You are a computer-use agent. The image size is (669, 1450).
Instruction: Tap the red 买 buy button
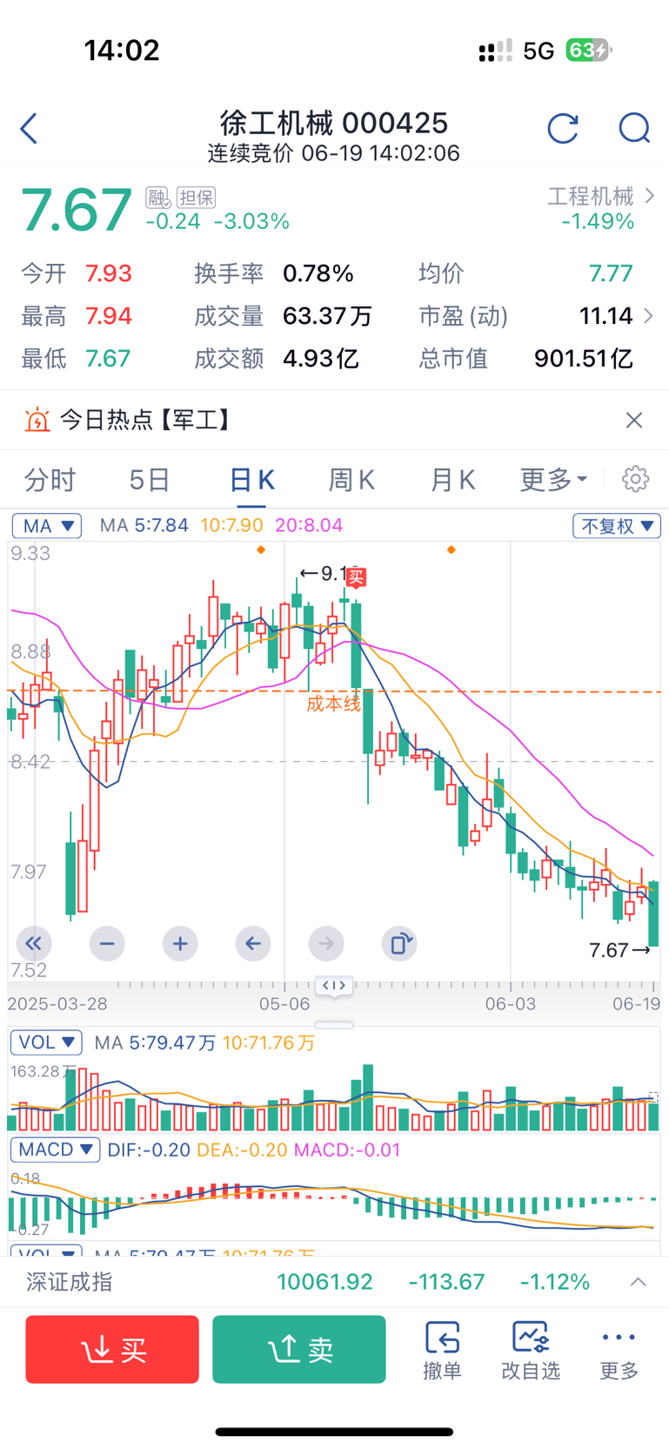(x=112, y=1349)
